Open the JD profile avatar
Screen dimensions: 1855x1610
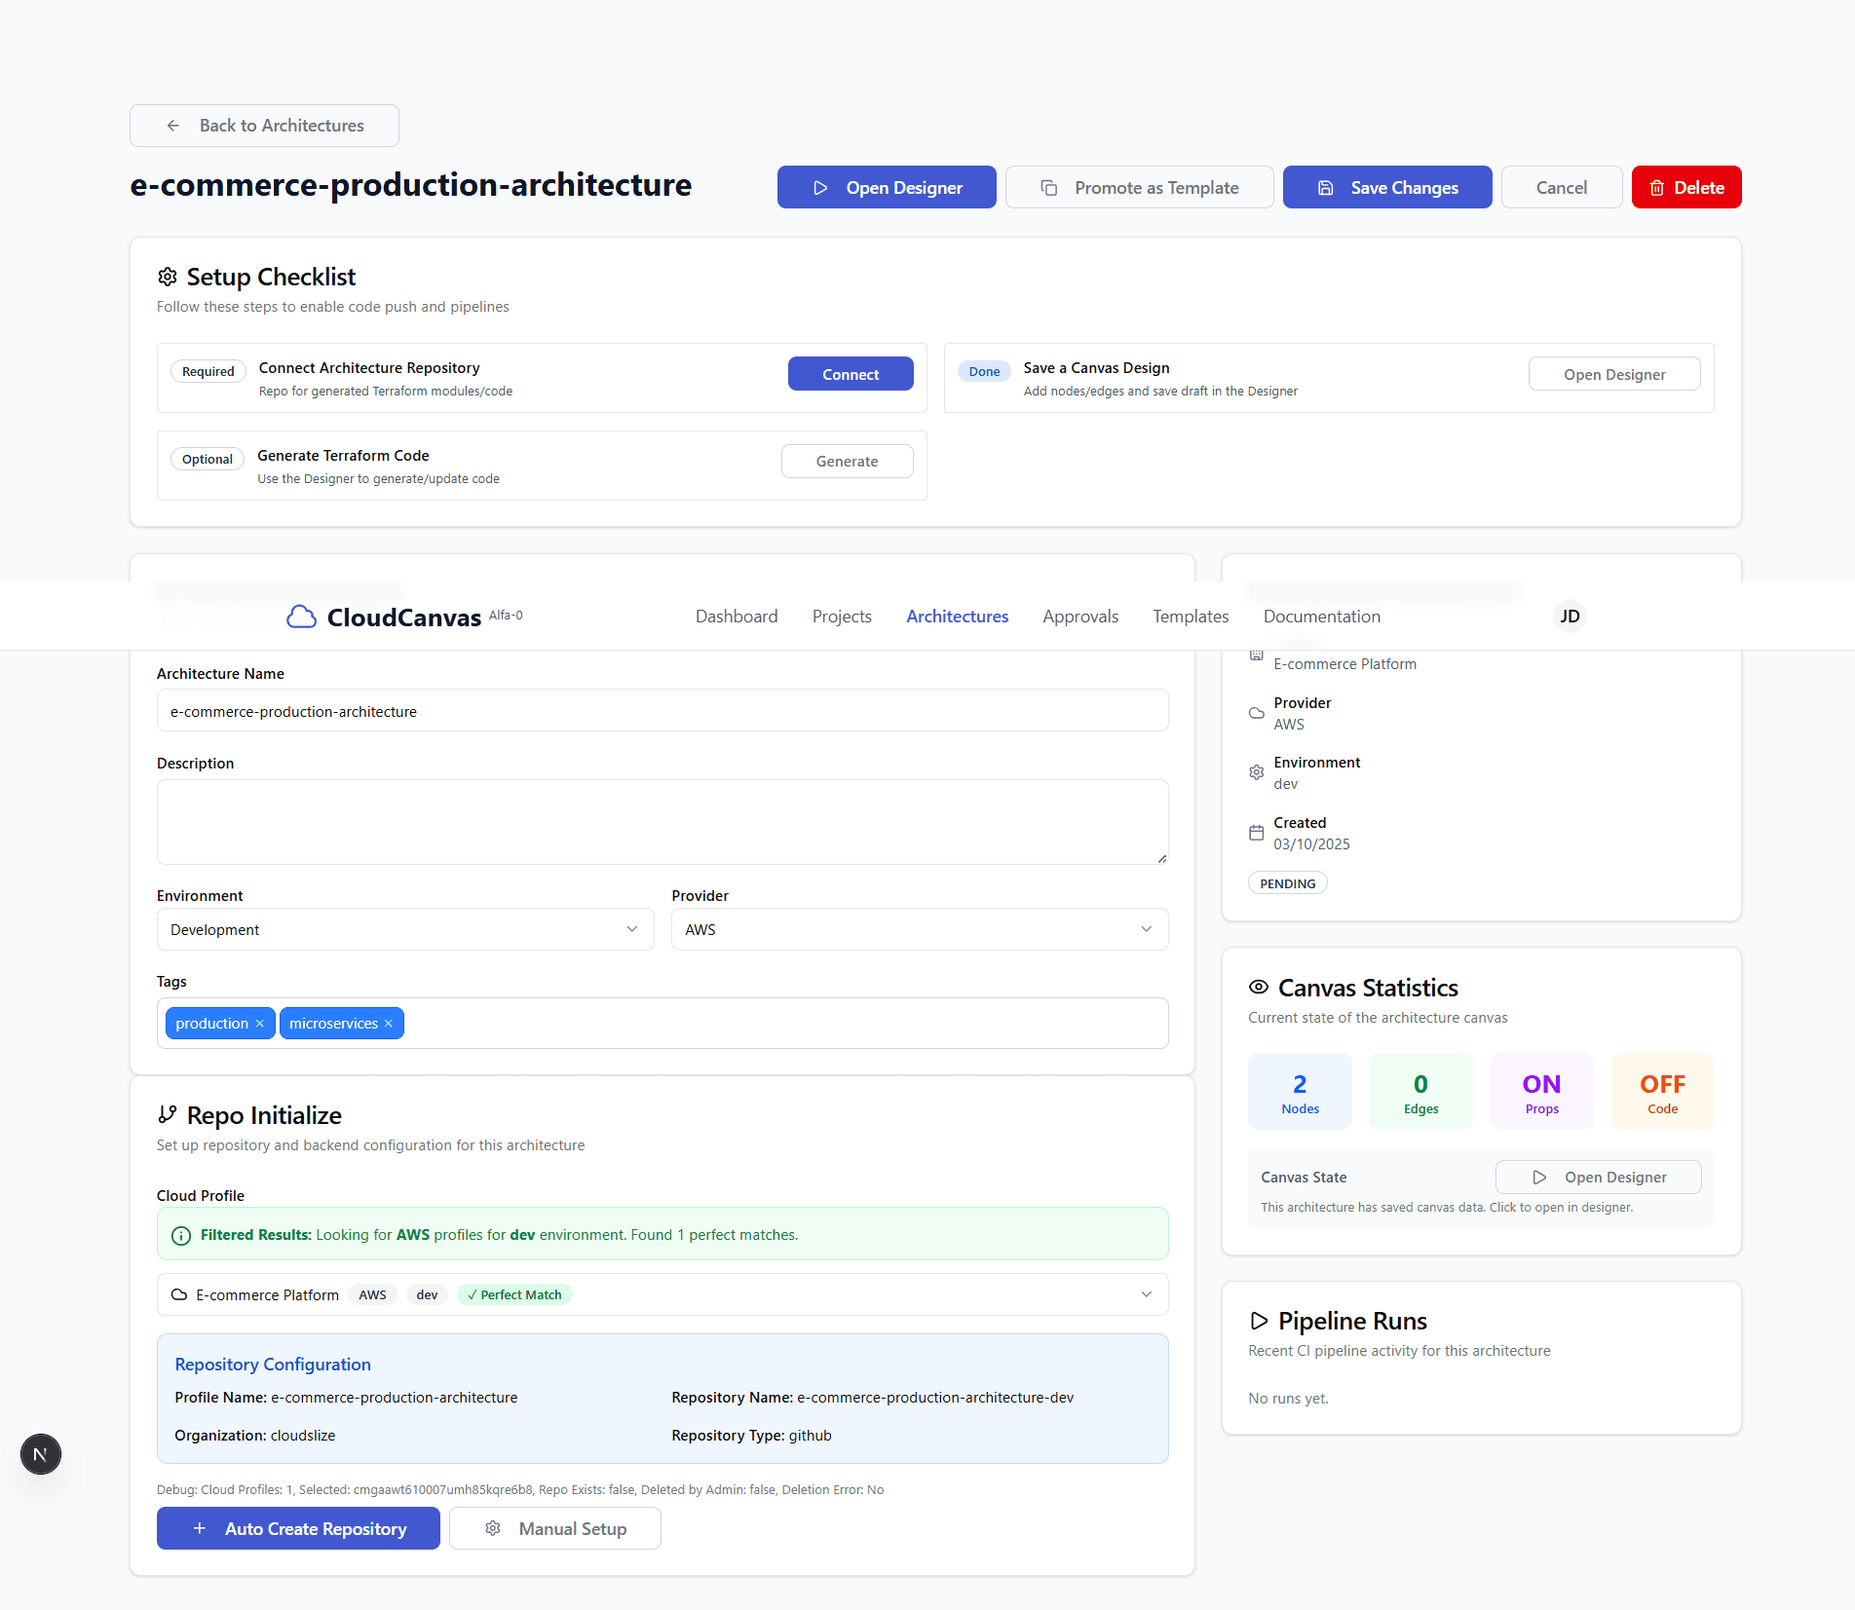coord(1569,616)
